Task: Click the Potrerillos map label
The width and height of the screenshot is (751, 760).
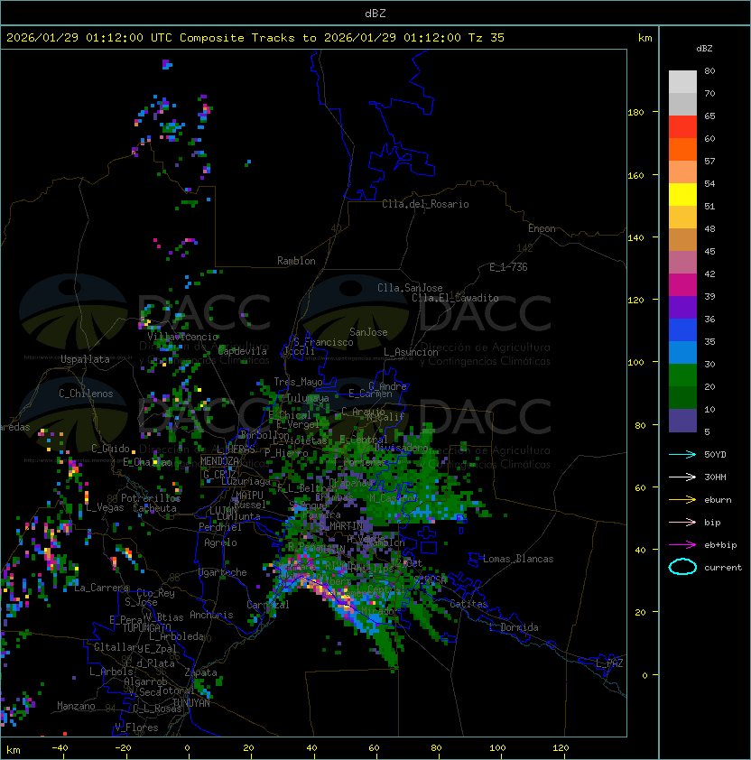Action: (151, 498)
